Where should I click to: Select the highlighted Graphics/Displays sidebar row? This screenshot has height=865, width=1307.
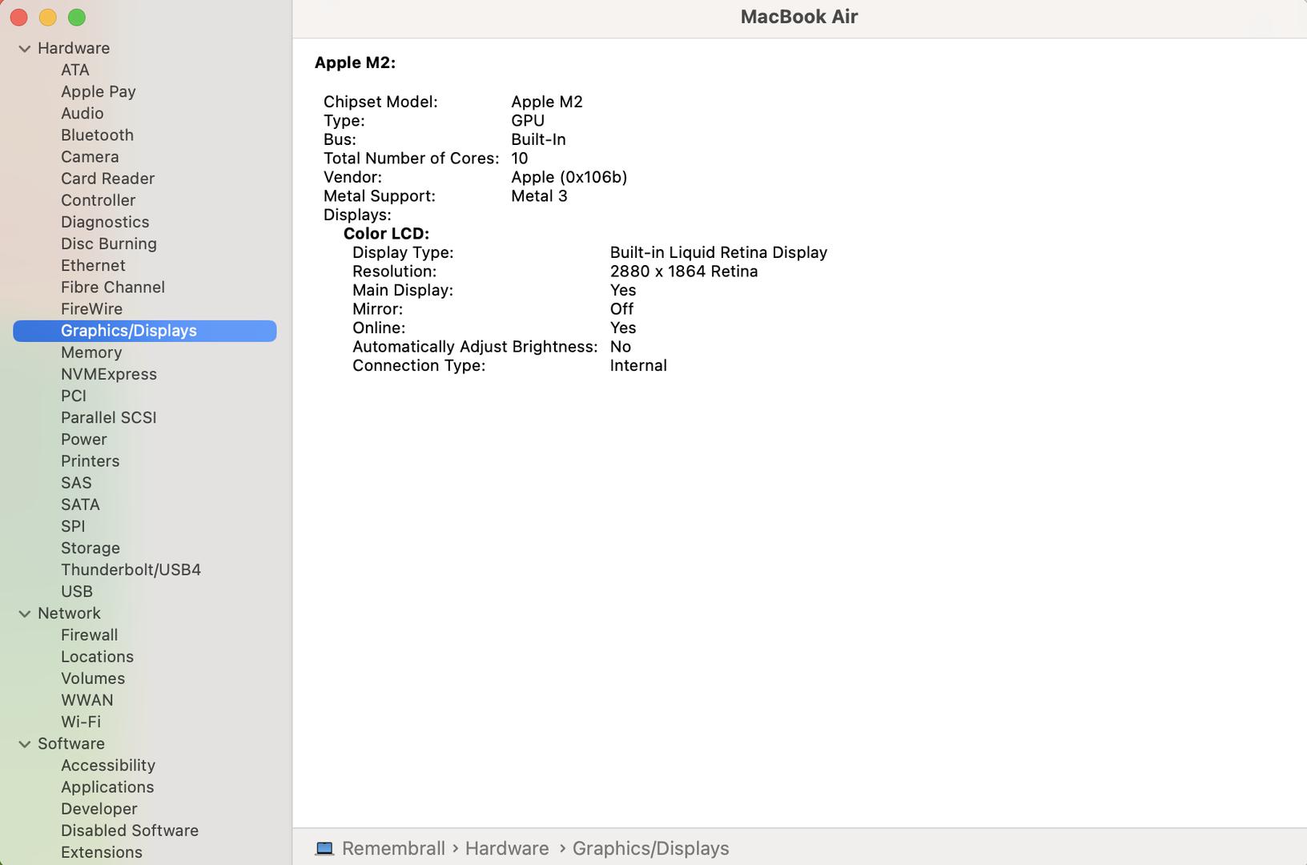pyautogui.click(x=145, y=331)
